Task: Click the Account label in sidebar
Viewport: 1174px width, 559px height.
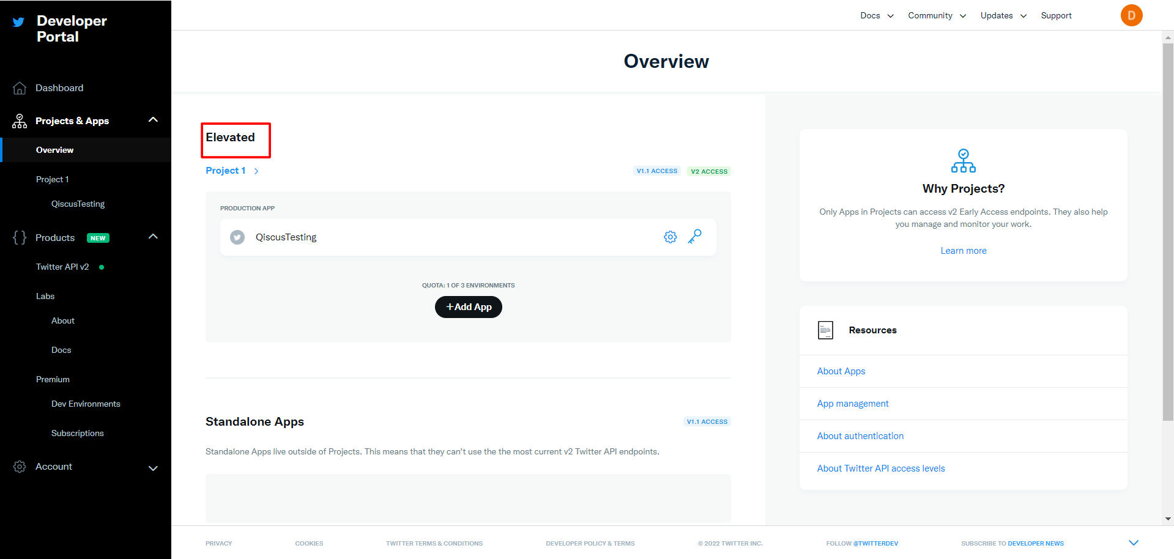Action: (x=54, y=467)
